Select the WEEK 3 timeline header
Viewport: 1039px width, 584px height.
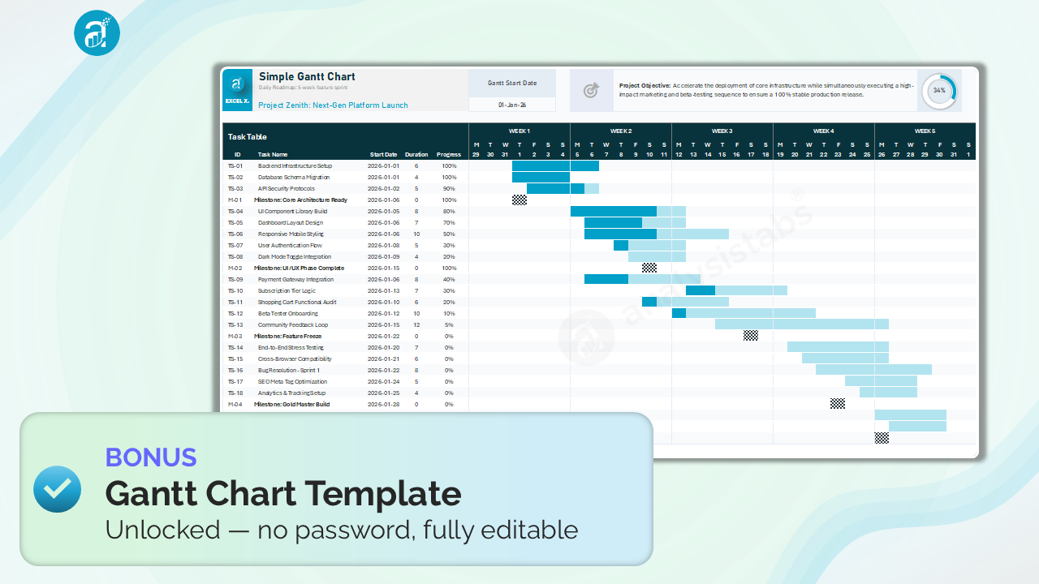click(x=722, y=131)
